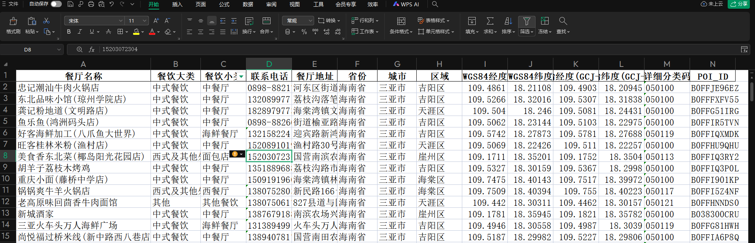Open the 数据 (Data) ribbon tab

pyautogui.click(x=248, y=4)
